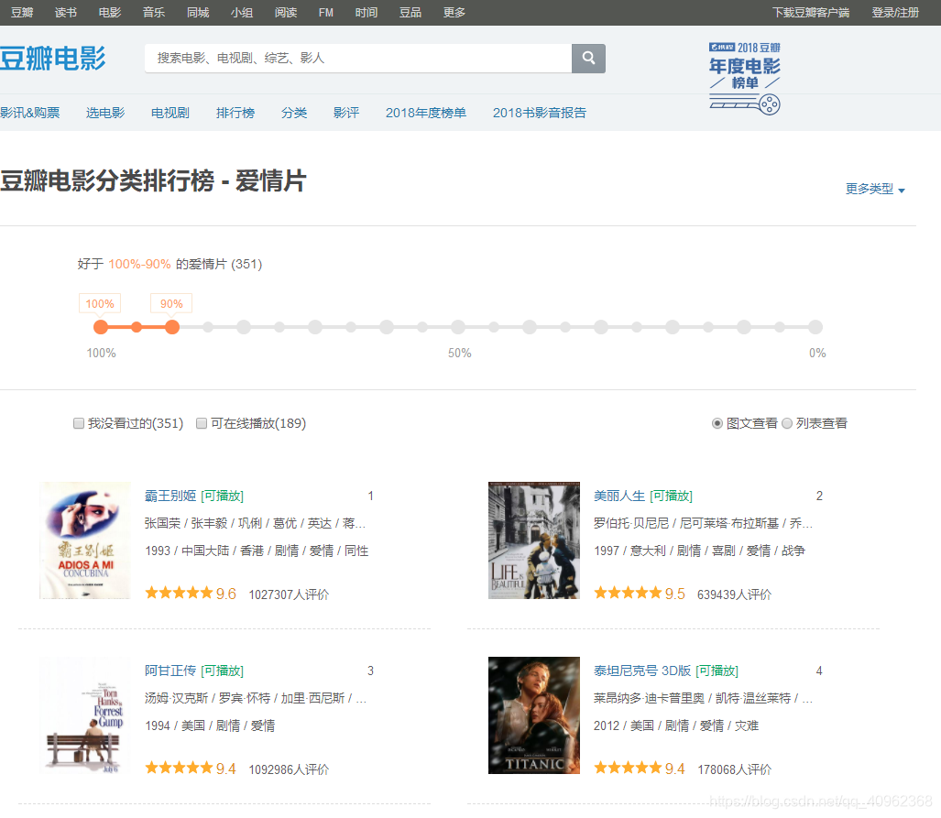
Task: Click 1092986人评价 rating count
Action: coord(289,769)
